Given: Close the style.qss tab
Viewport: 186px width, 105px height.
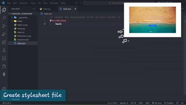Looking at the screenshot, I should point(75,9).
